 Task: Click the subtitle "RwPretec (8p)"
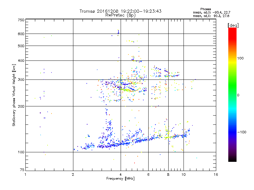120,15
